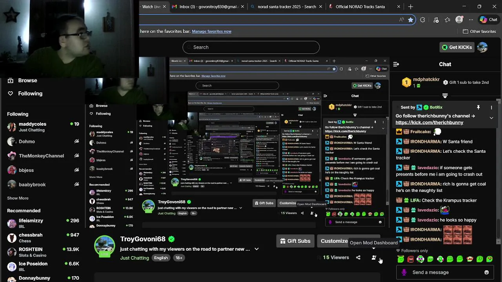
Task: Open the Browse page in sidebar
Action: [x=27, y=80]
